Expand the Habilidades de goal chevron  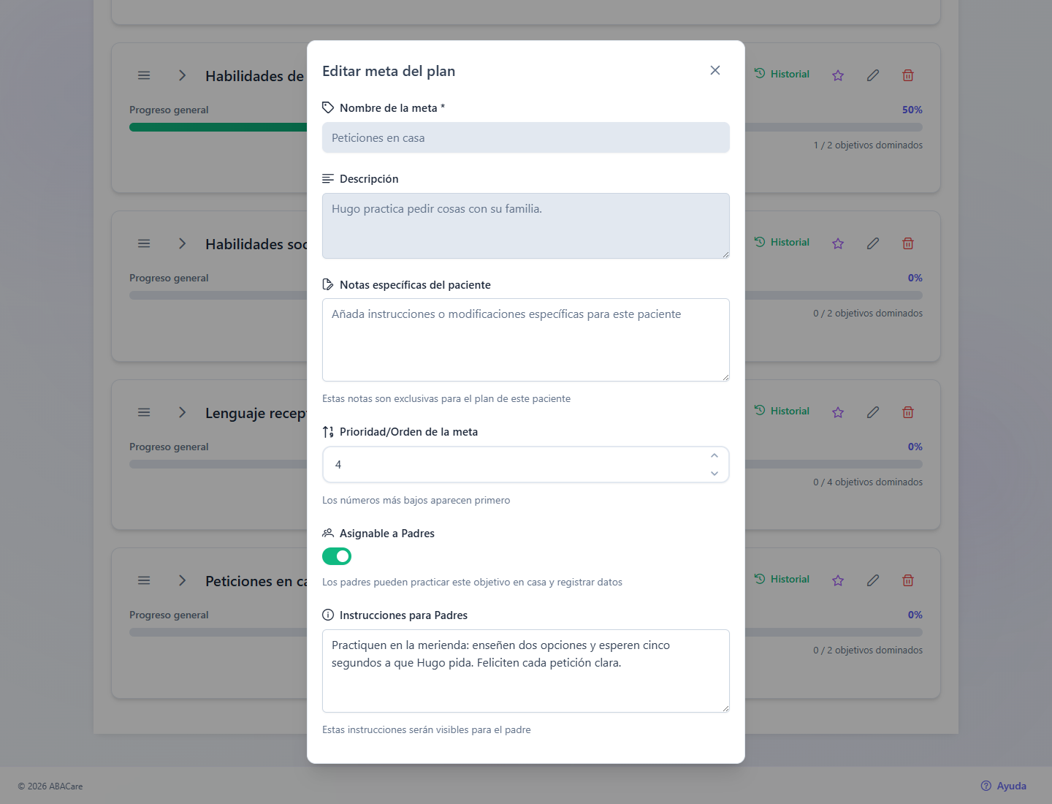[x=183, y=75]
